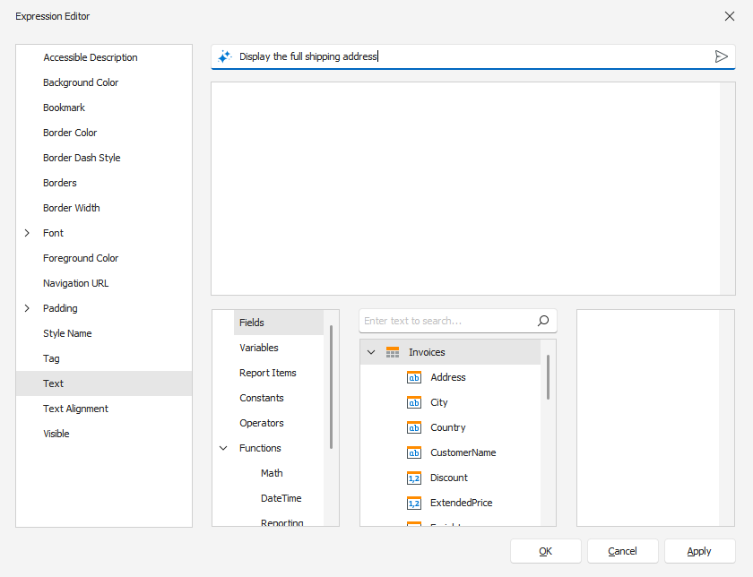This screenshot has height=577, width=753.
Task: Click the string field icon beside Country
Action: click(x=415, y=427)
